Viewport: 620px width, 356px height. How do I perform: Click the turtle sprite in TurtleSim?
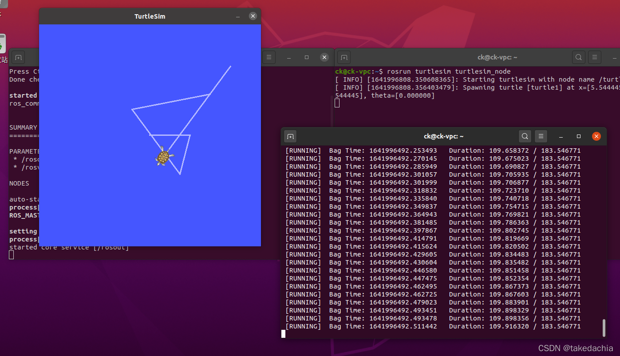pos(164,157)
